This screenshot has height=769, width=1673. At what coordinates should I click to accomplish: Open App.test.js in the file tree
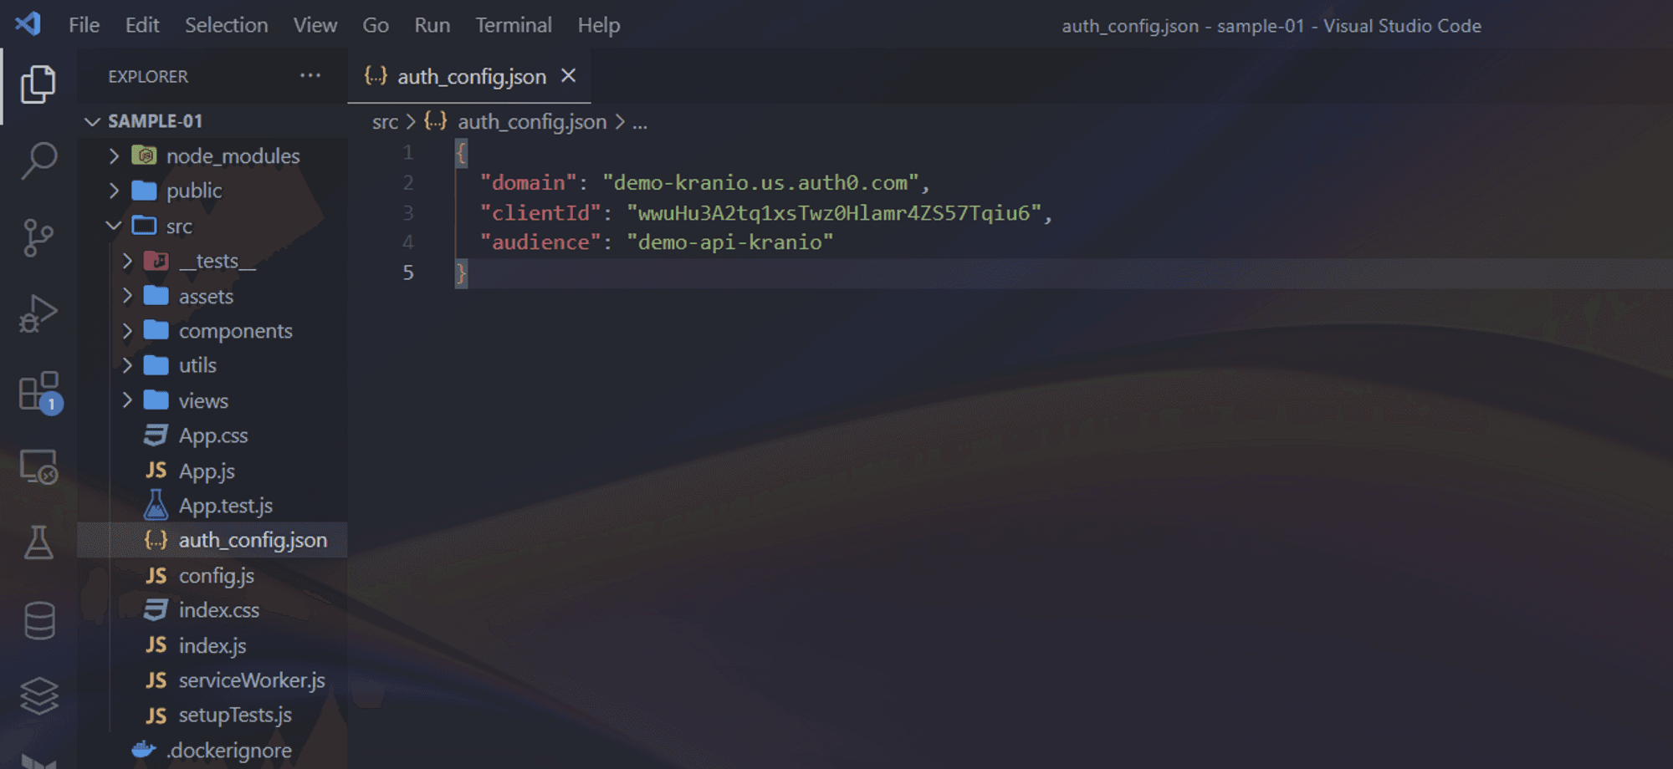[x=225, y=506]
